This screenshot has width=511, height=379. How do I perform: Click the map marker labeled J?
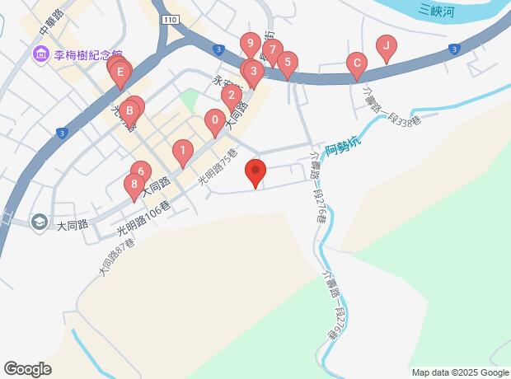[387, 46]
